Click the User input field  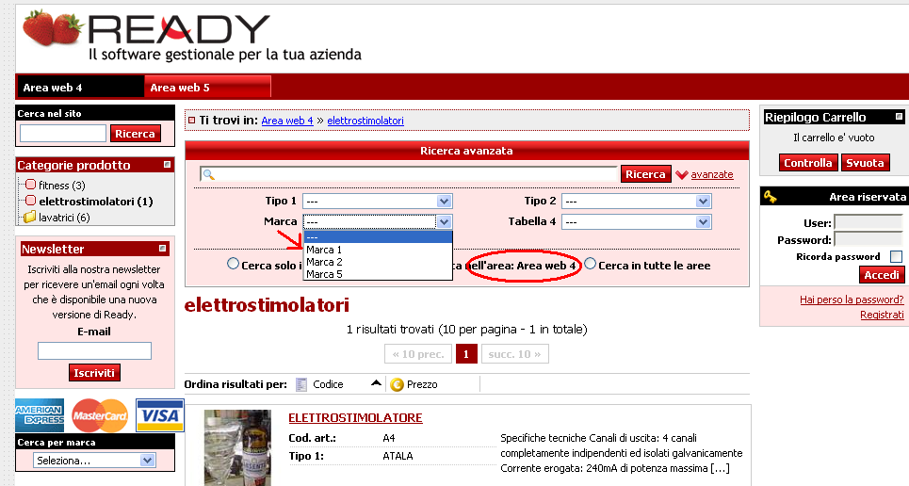click(868, 222)
